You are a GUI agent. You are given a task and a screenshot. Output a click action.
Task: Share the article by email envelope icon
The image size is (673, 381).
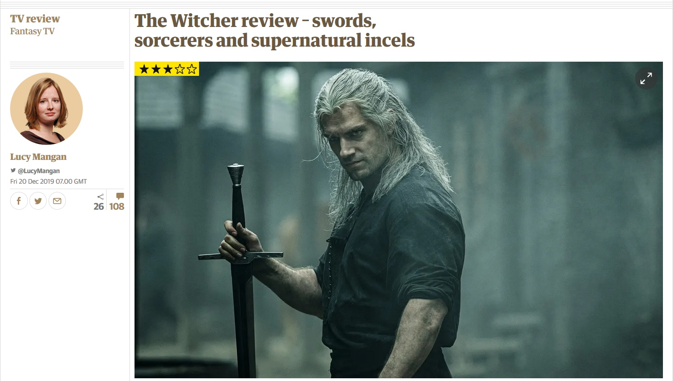57,201
